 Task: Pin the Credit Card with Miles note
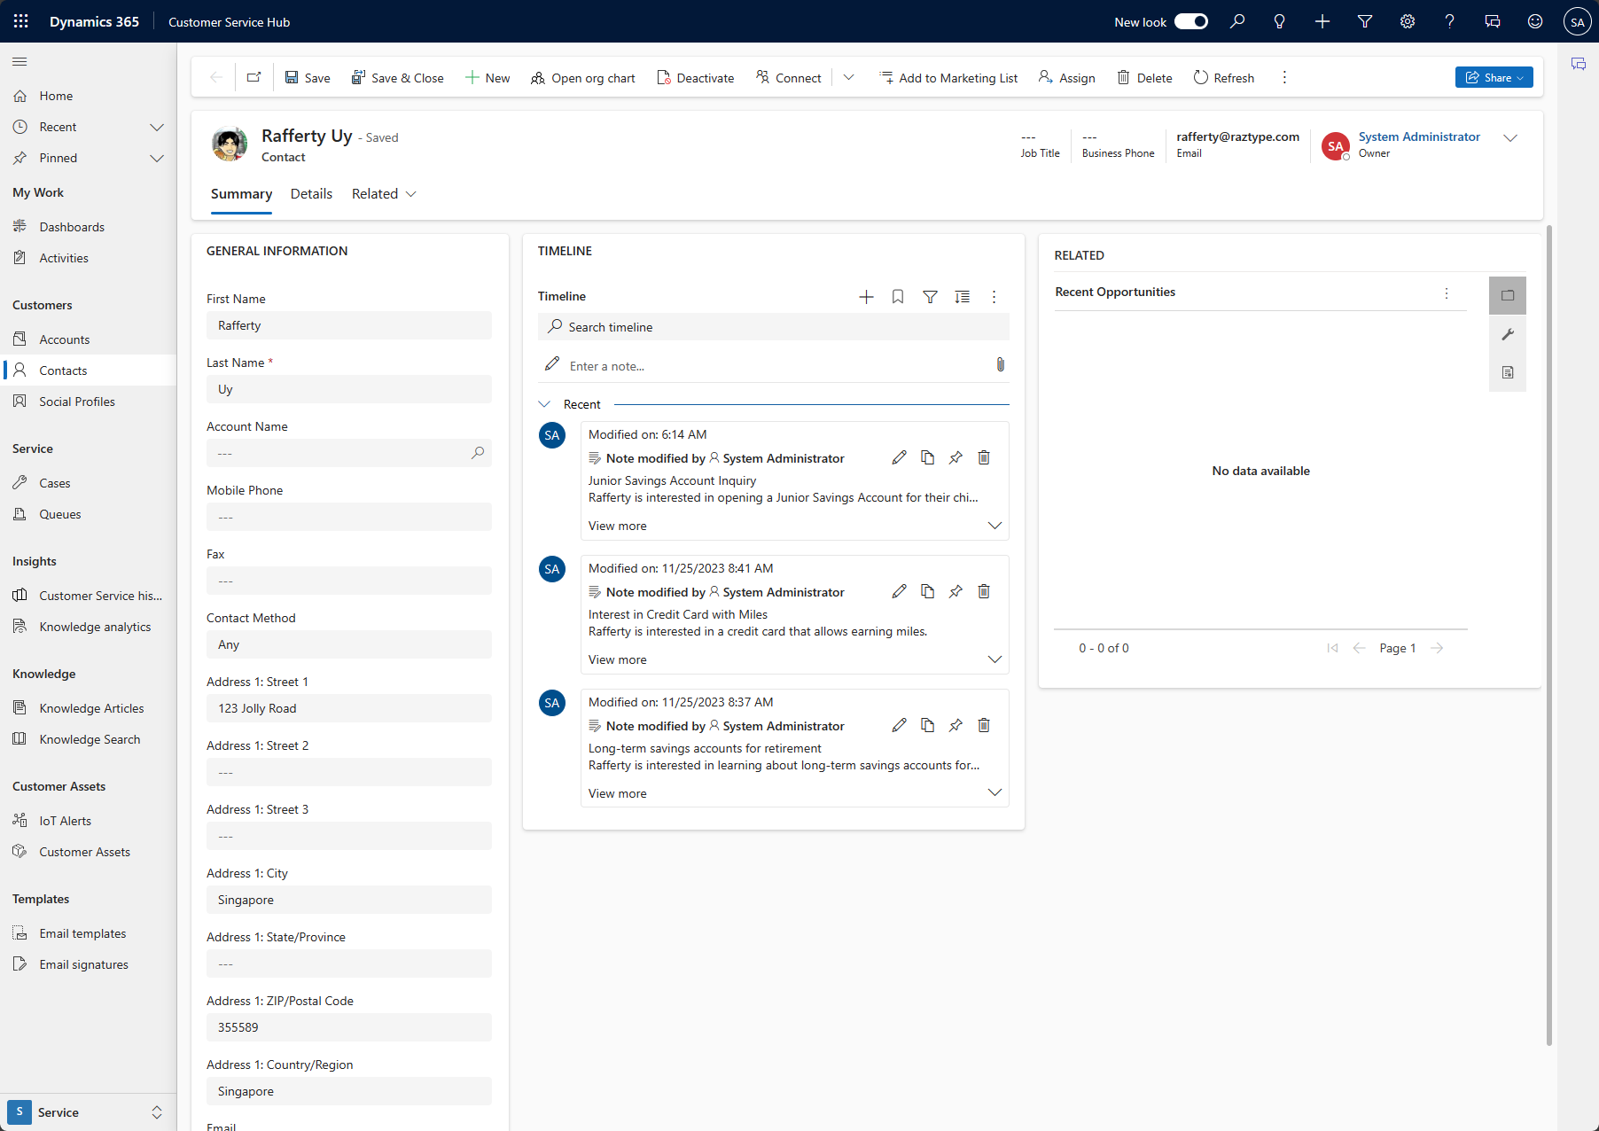955,591
